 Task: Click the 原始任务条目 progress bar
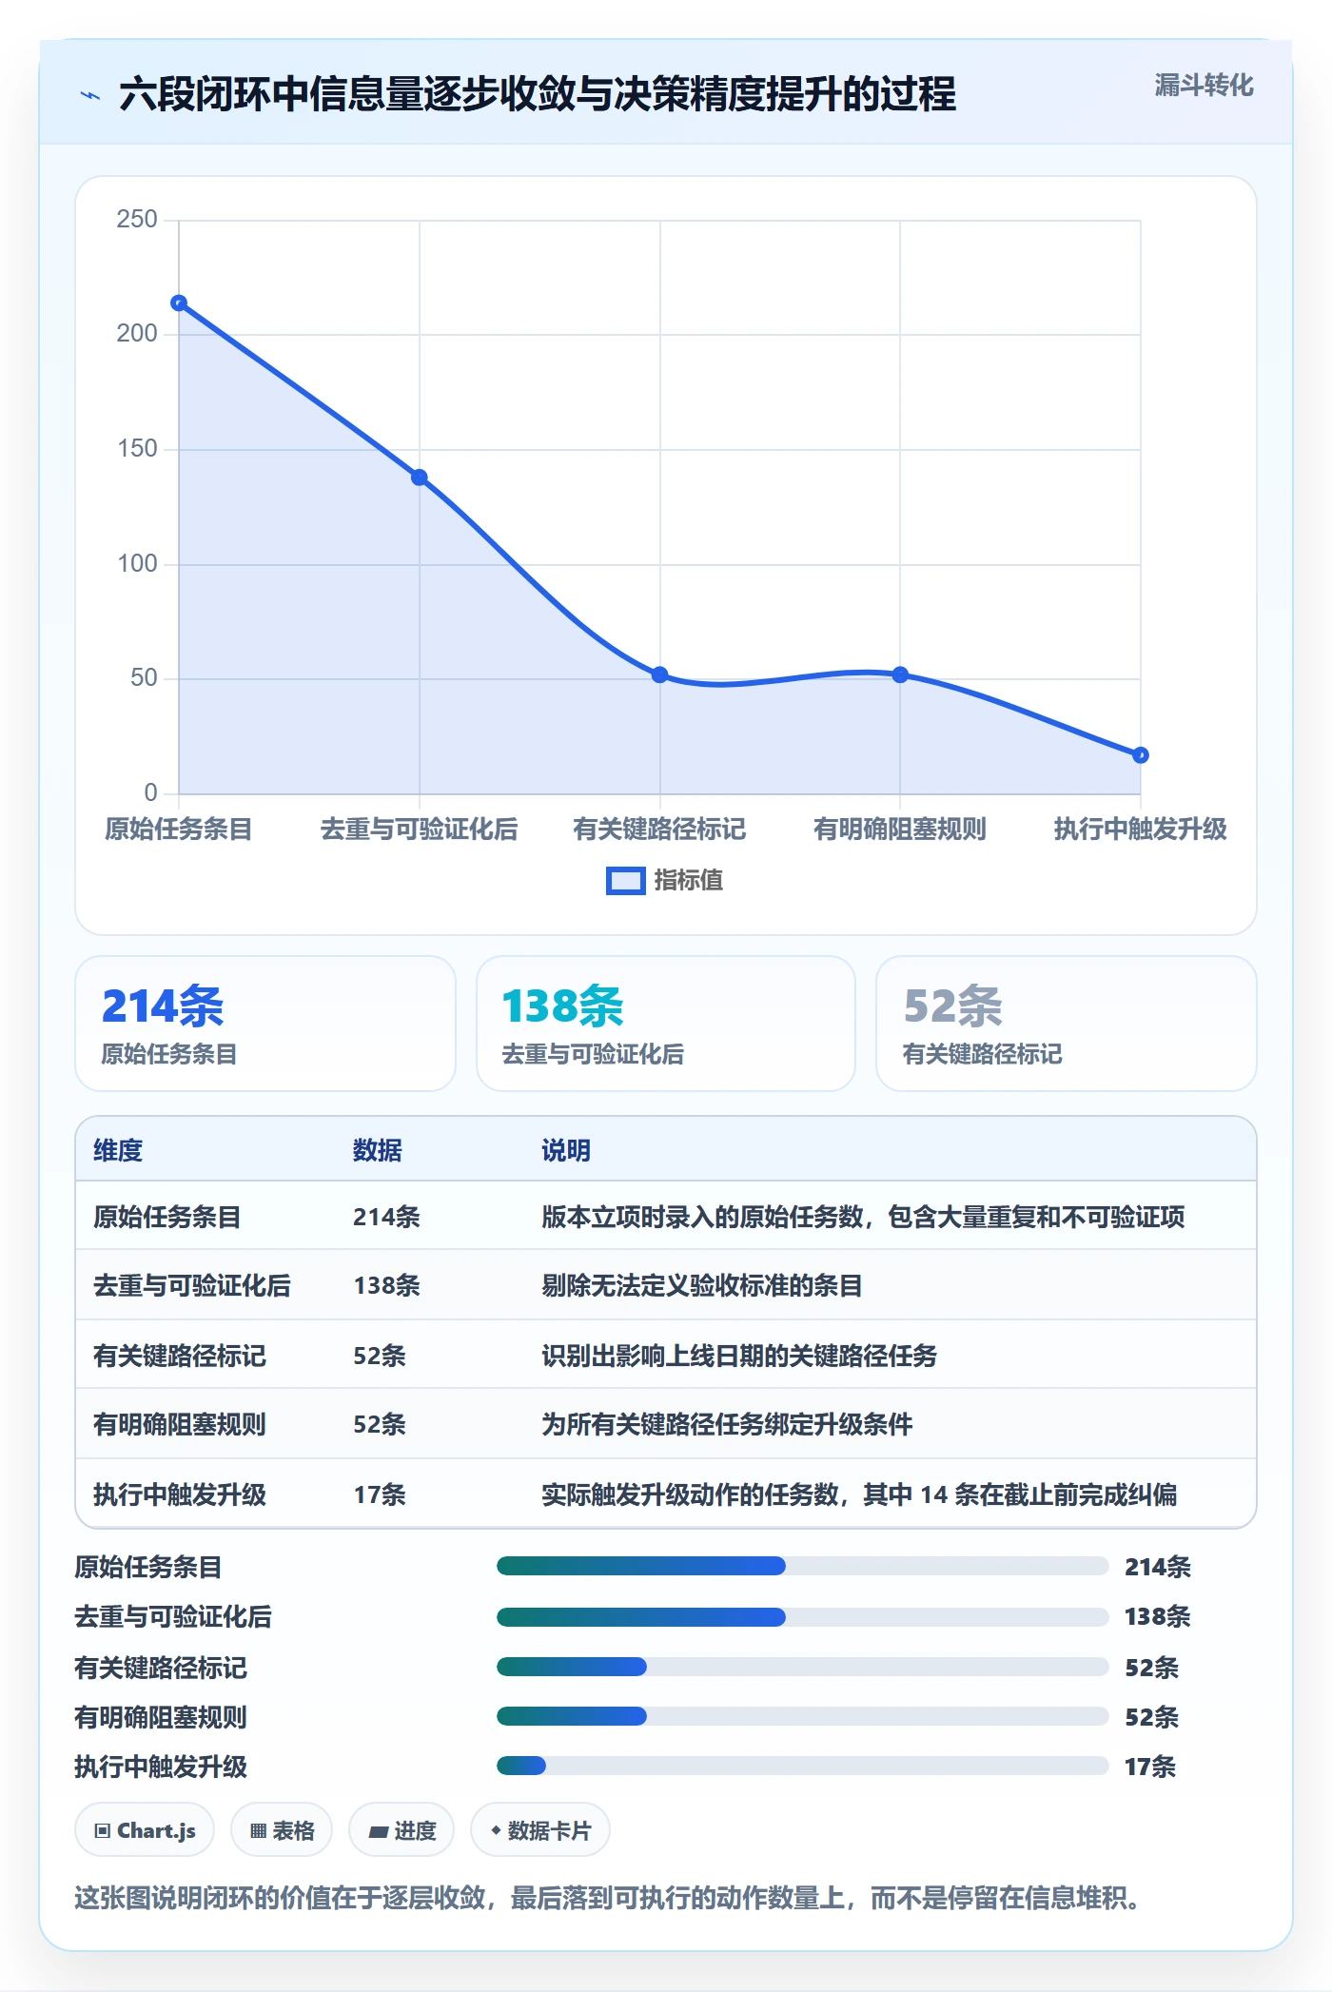pyautogui.click(x=802, y=1566)
